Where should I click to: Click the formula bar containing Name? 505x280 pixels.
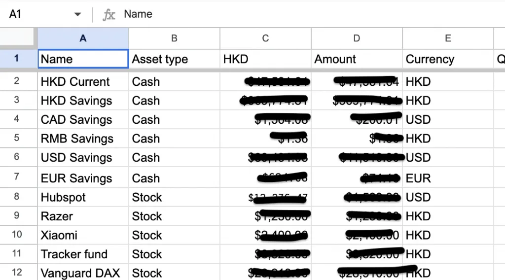coord(296,14)
